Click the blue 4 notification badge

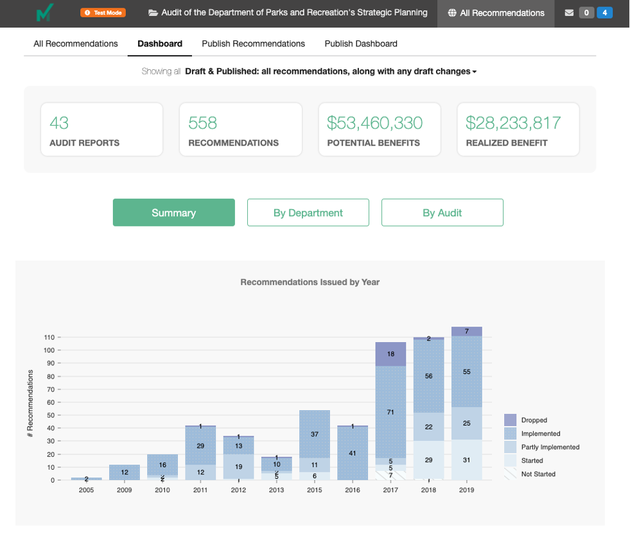(x=605, y=13)
